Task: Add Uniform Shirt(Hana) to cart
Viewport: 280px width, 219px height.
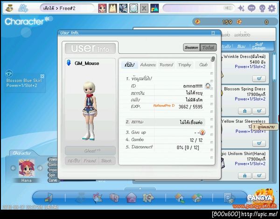Action: (x=259, y=176)
